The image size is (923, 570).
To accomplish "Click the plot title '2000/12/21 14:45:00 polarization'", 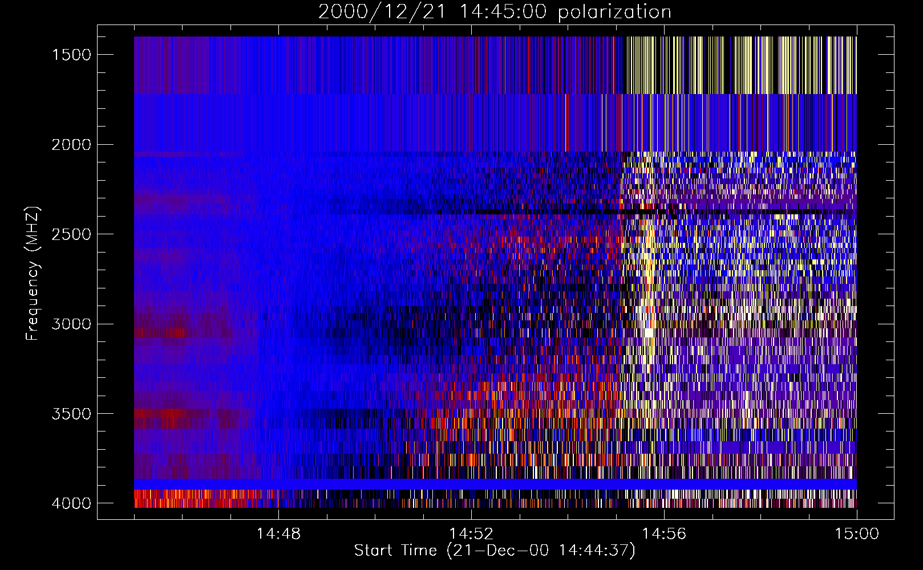I will [495, 12].
